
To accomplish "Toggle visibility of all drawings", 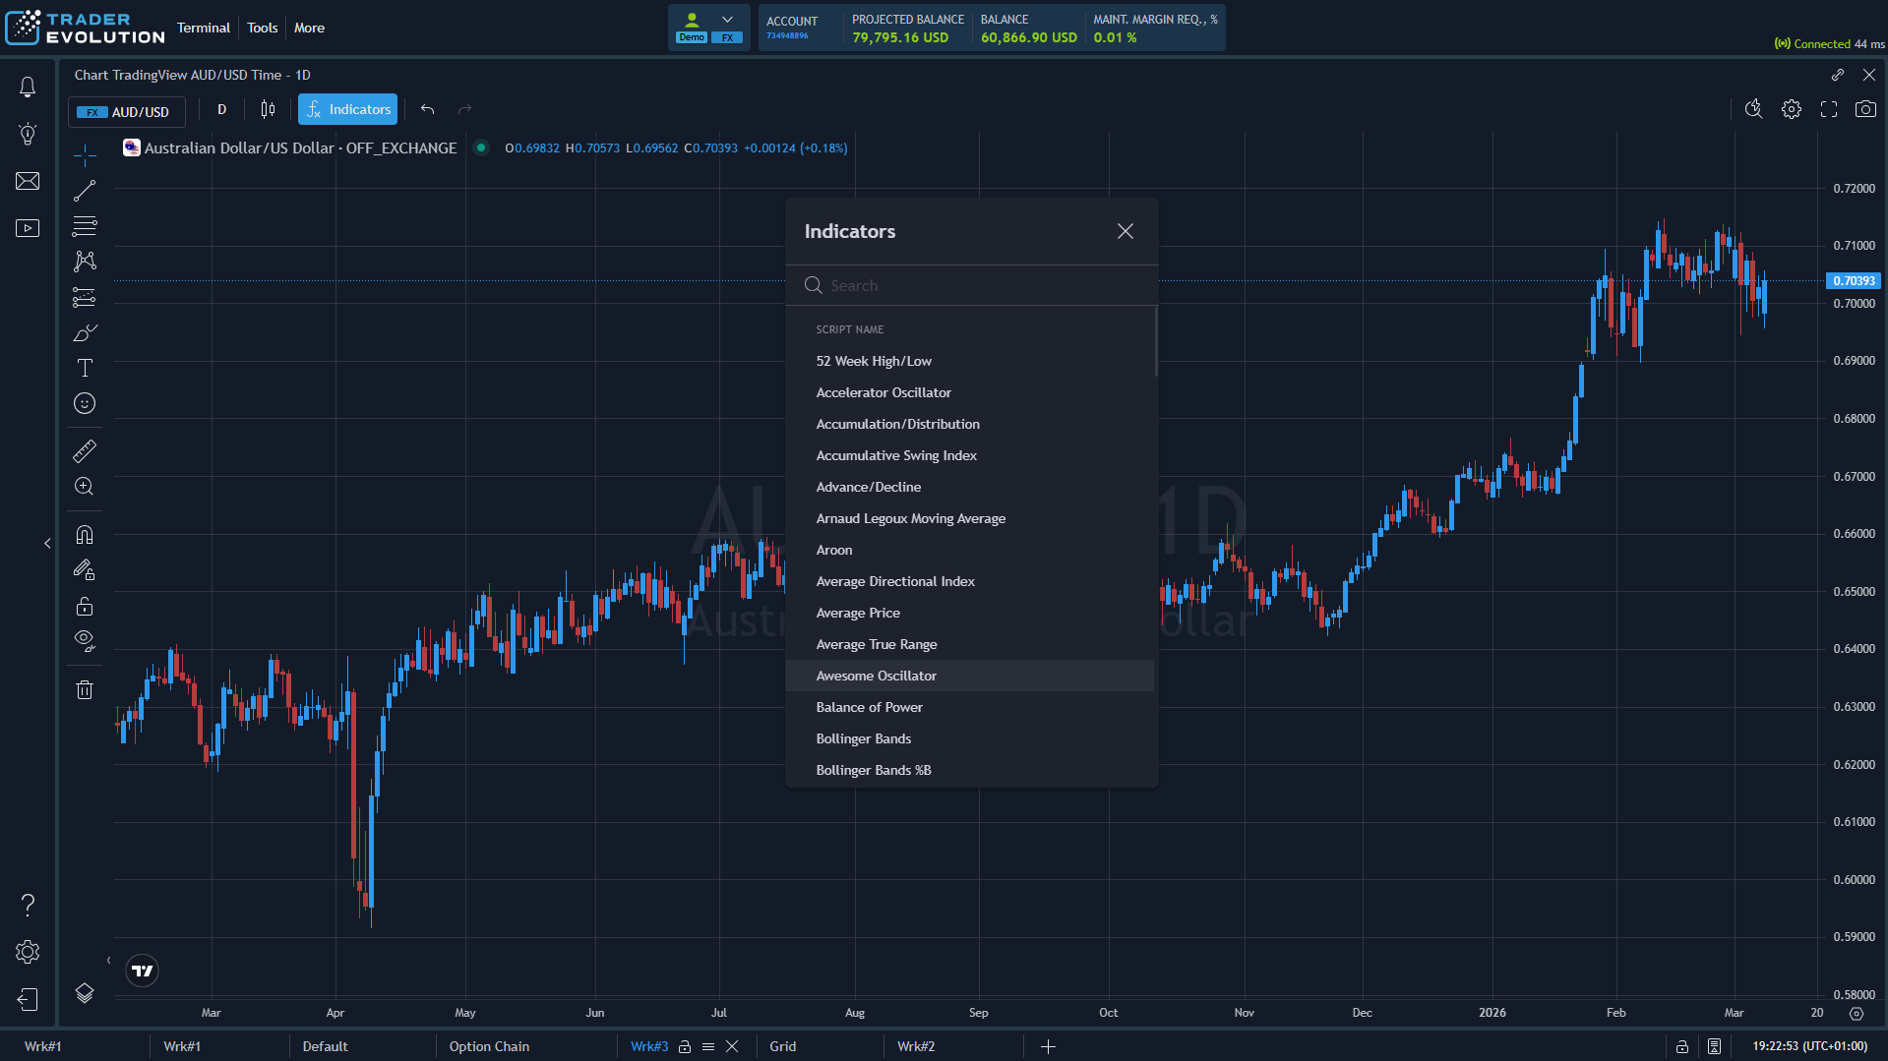I will pos(85,641).
